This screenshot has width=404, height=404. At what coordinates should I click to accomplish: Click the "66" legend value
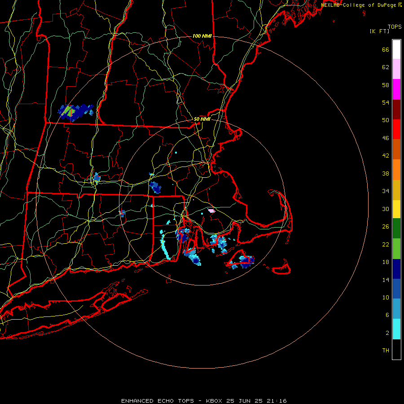386,49
